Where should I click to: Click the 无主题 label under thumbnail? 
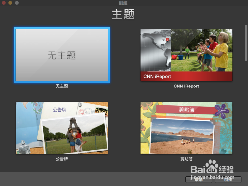(x=62, y=86)
